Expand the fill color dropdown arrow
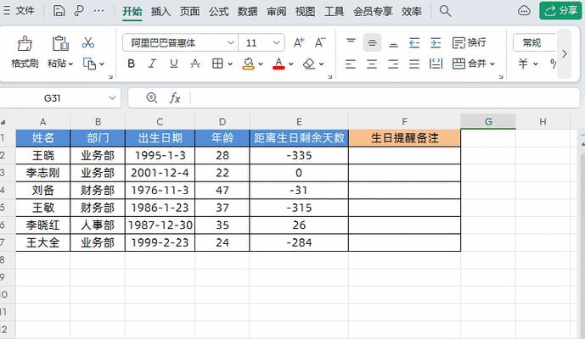 point(261,64)
